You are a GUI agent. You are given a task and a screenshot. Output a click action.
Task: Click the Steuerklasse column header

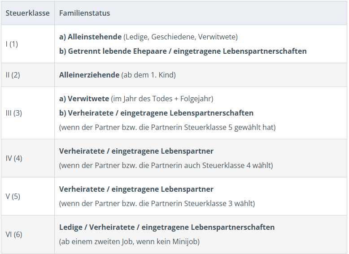tap(27, 13)
